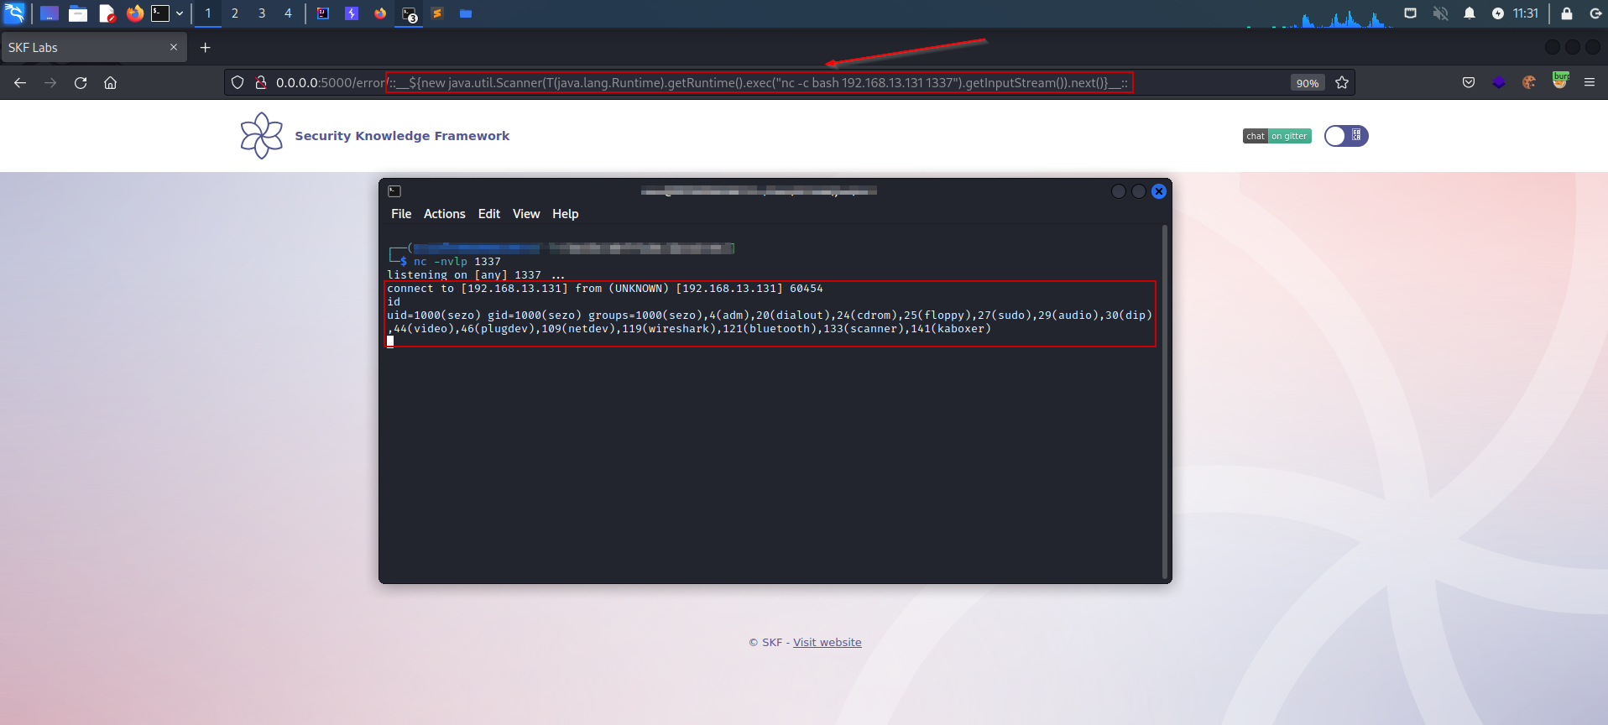Focus the Sublime Text taskbar window
This screenshot has width=1608, height=725.
pos(437,13)
